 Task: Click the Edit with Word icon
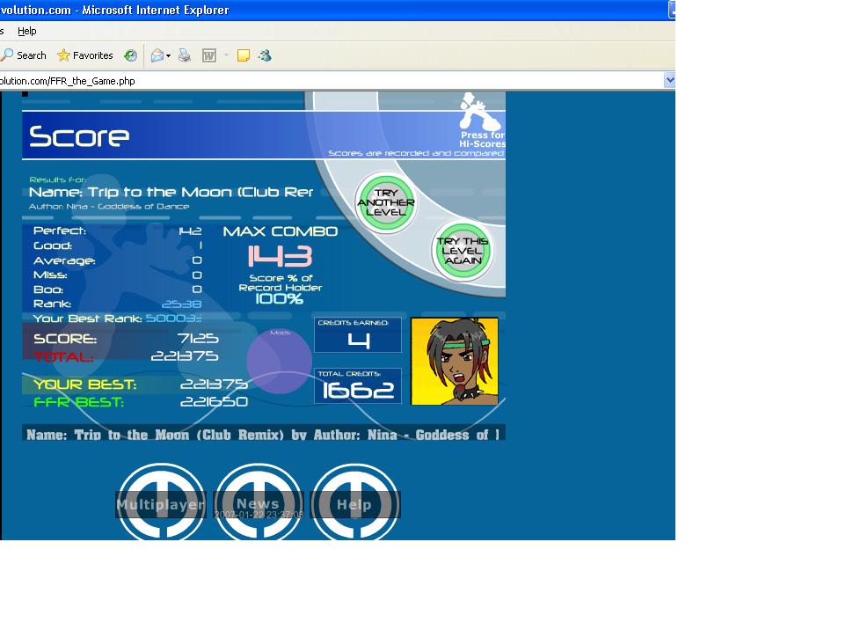click(209, 55)
